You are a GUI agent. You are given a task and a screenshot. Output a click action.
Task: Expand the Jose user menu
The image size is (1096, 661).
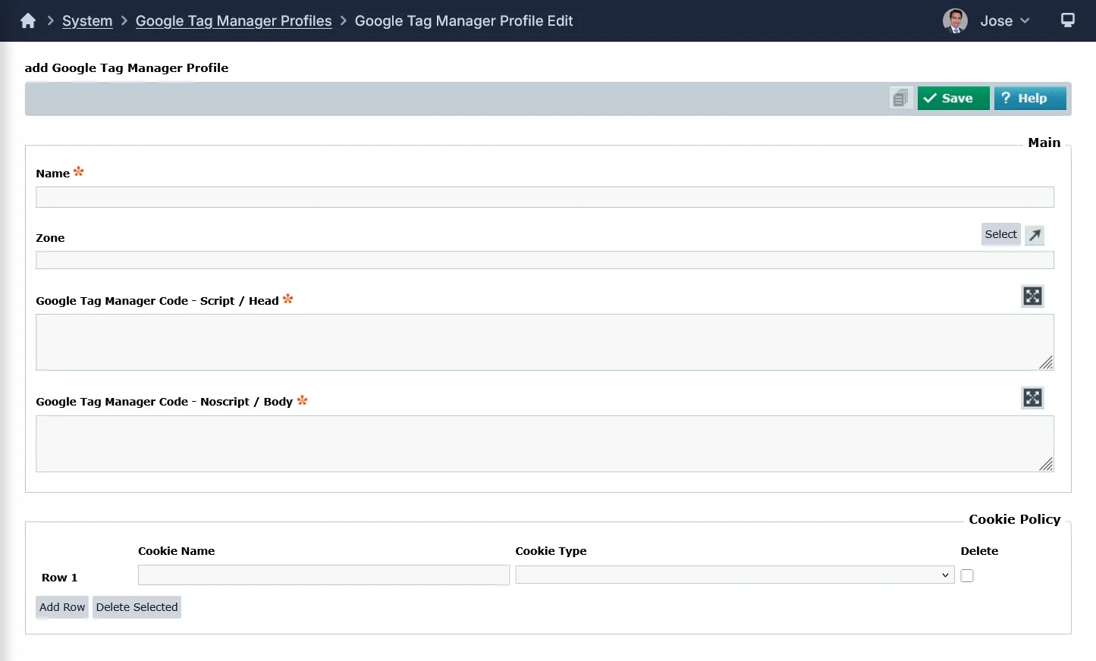1004,21
